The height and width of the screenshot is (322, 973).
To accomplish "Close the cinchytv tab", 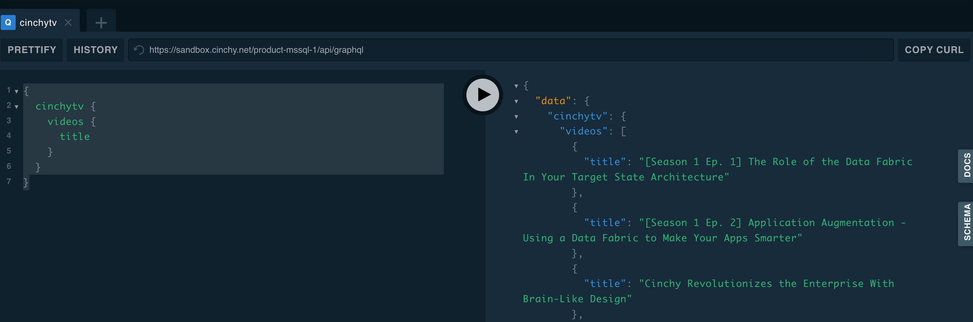I will coord(69,22).
